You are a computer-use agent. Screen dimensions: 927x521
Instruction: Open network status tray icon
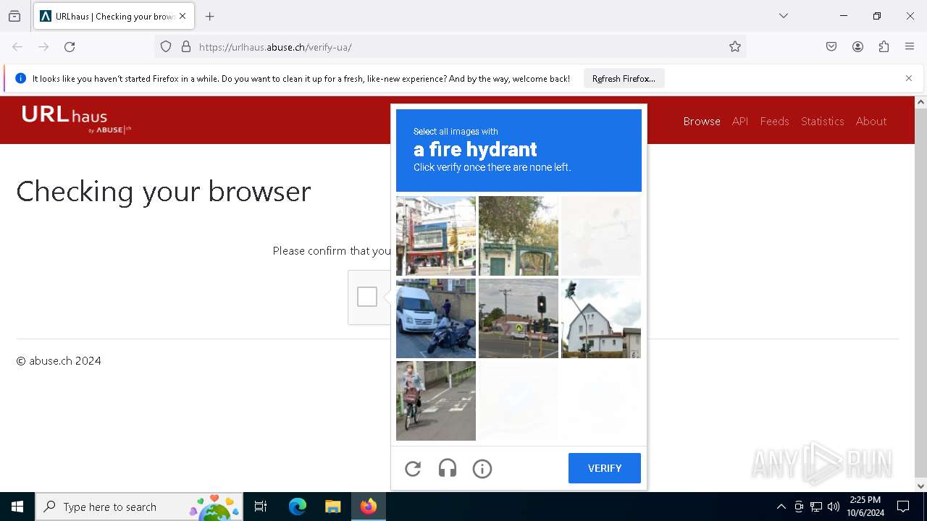[x=816, y=507]
